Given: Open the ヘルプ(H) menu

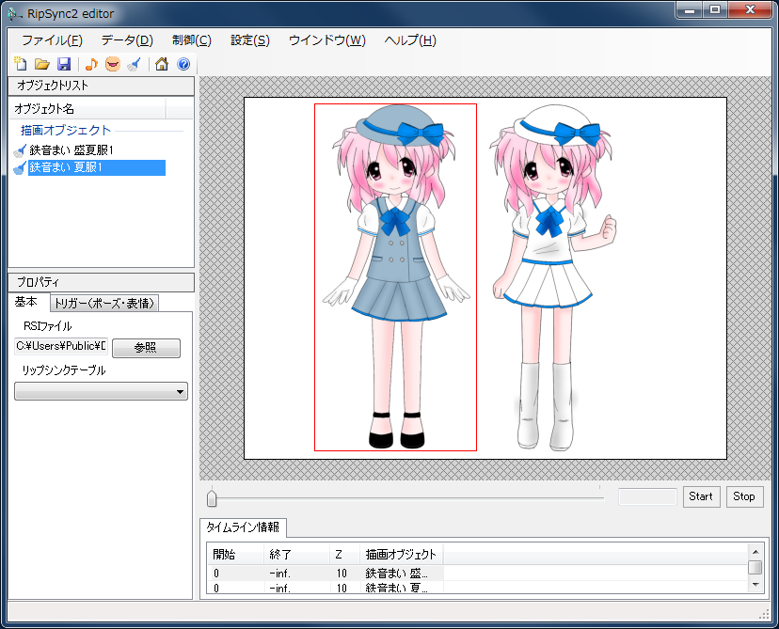Looking at the screenshot, I should click(410, 40).
